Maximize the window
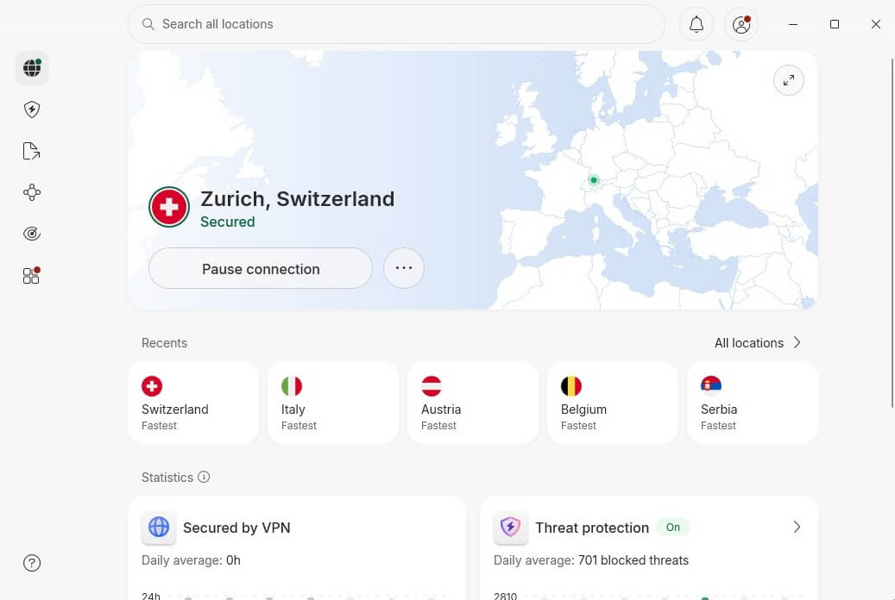Viewport: 895px width, 600px height. click(835, 24)
